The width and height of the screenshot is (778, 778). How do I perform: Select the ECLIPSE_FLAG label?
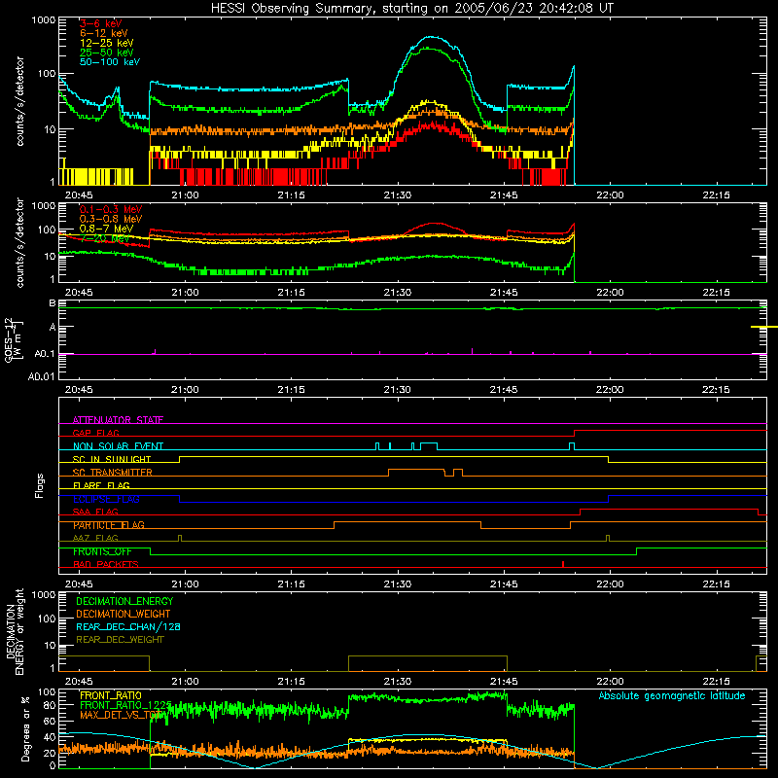click(106, 499)
